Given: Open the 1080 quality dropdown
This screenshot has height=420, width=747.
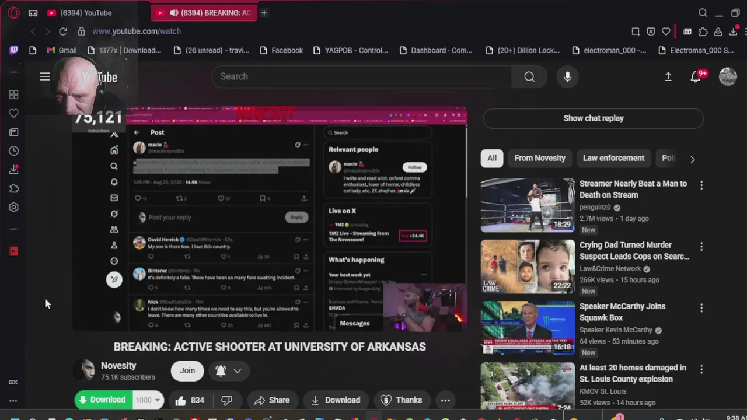Looking at the screenshot, I should pos(148,400).
